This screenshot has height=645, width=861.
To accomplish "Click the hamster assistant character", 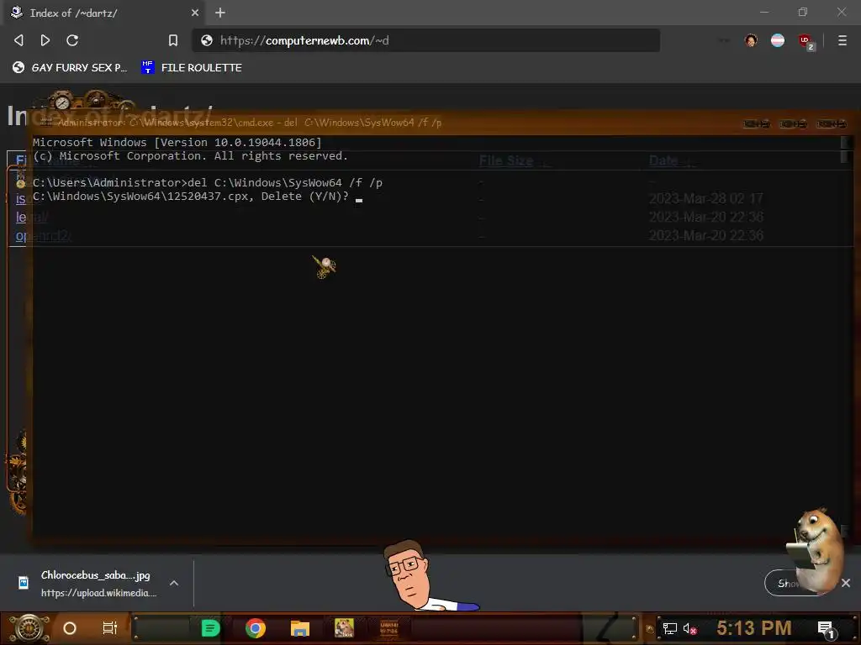I will 816,551.
